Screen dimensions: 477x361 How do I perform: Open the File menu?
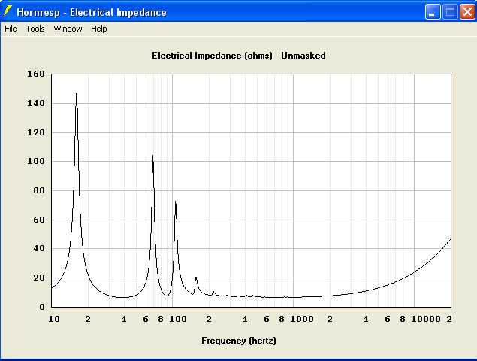tap(11, 29)
